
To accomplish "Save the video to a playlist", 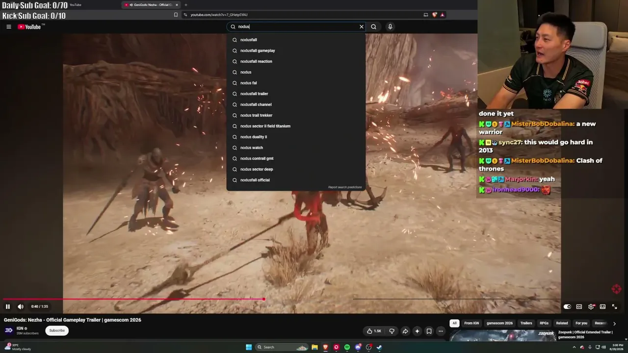I will [x=429, y=331].
